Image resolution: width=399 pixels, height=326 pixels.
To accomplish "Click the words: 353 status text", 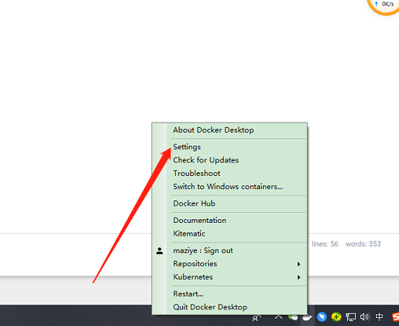I will (363, 244).
